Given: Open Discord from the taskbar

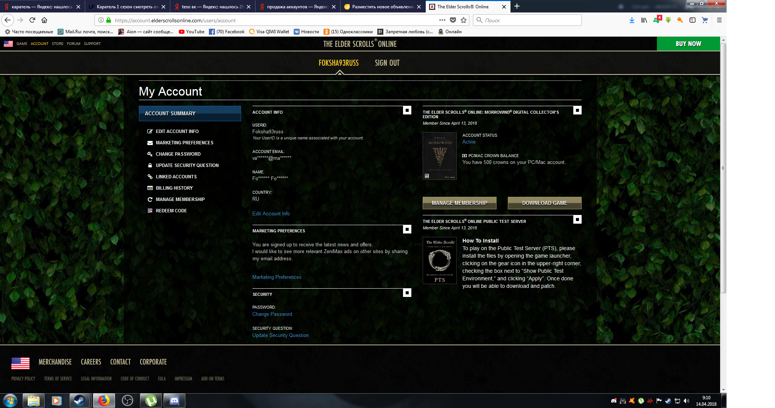Looking at the screenshot, I should click(x=174, y=400).
